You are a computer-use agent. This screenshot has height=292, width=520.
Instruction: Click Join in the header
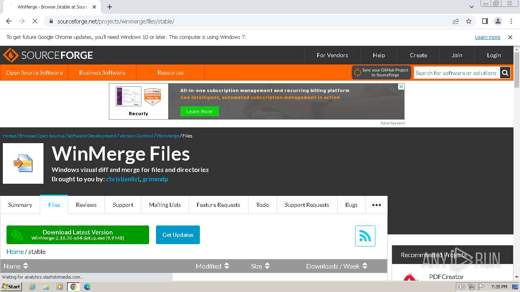coord(457,55)
